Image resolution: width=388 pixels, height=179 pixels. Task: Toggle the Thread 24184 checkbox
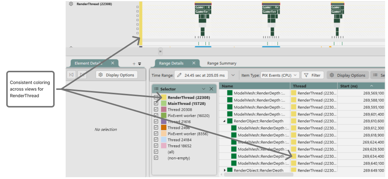point(156,140)
